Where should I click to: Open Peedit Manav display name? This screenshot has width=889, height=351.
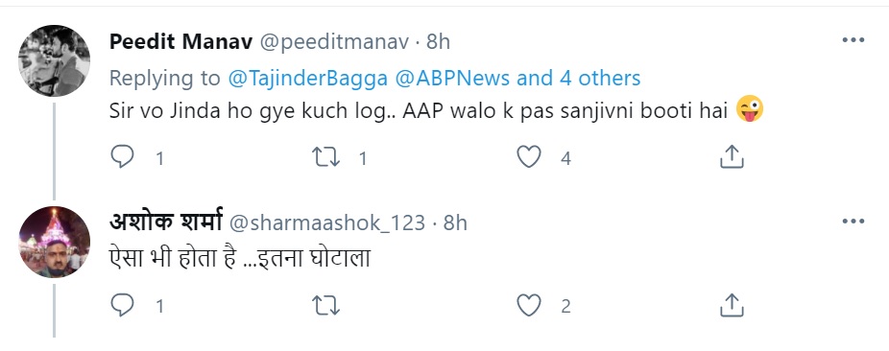(x=180, y=41)
